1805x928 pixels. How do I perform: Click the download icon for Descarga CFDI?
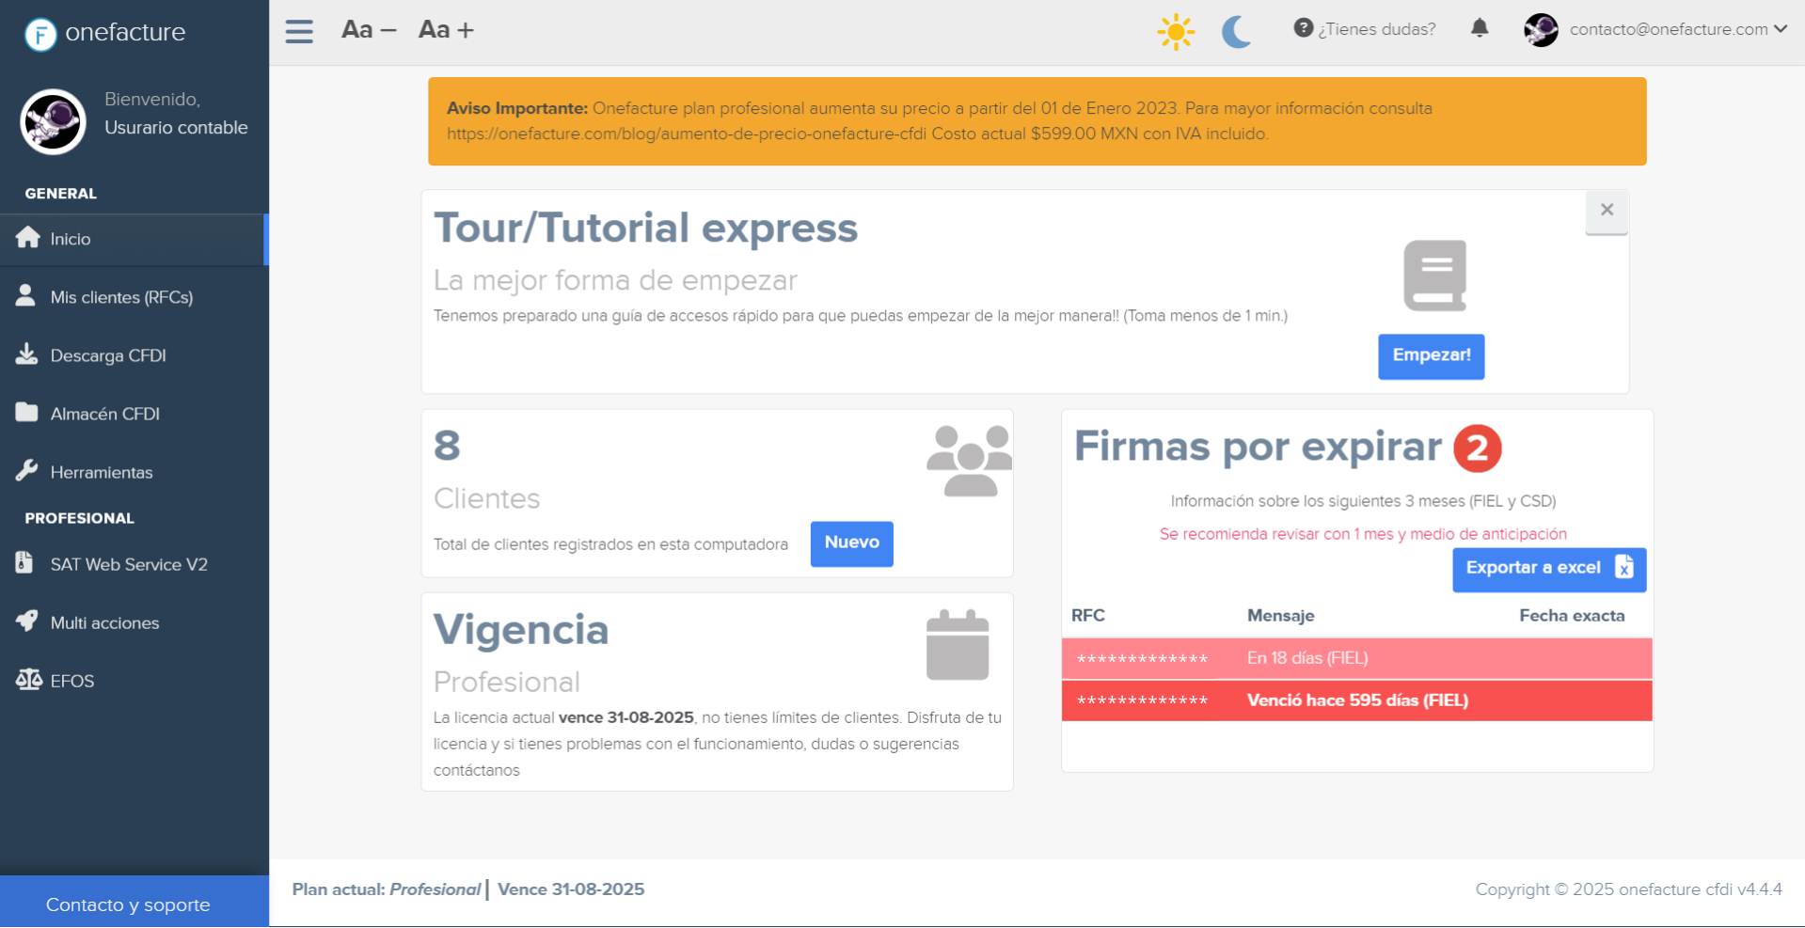pyautogui.click(x=27, y=354)
